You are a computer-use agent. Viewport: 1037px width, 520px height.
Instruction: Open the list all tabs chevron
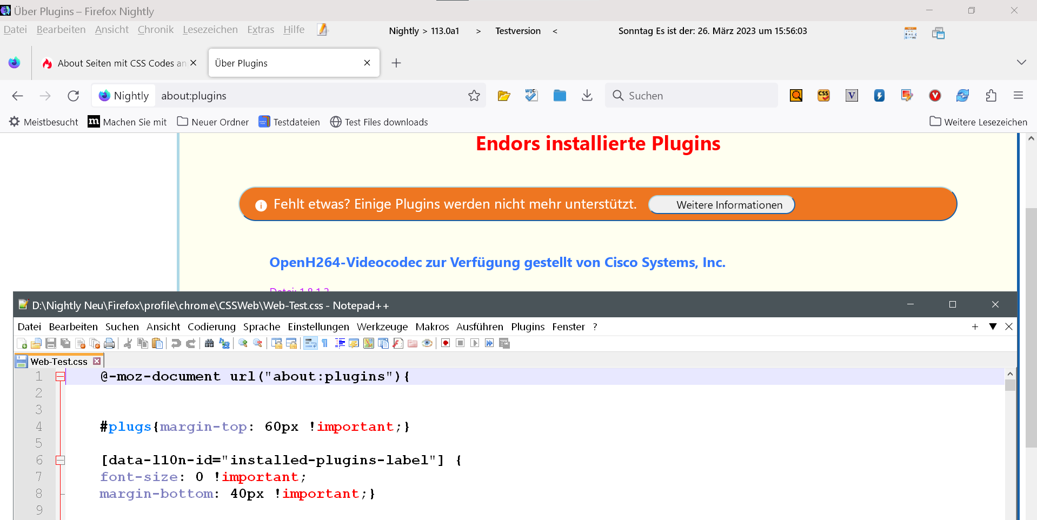[1021, 63]
